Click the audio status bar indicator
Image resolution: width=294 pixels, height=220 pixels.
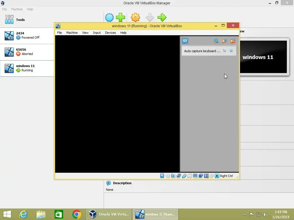(173, 176)
